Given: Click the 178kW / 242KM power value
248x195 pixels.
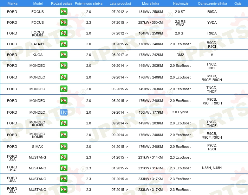Looking at the screenshot, I should point(151,55).
